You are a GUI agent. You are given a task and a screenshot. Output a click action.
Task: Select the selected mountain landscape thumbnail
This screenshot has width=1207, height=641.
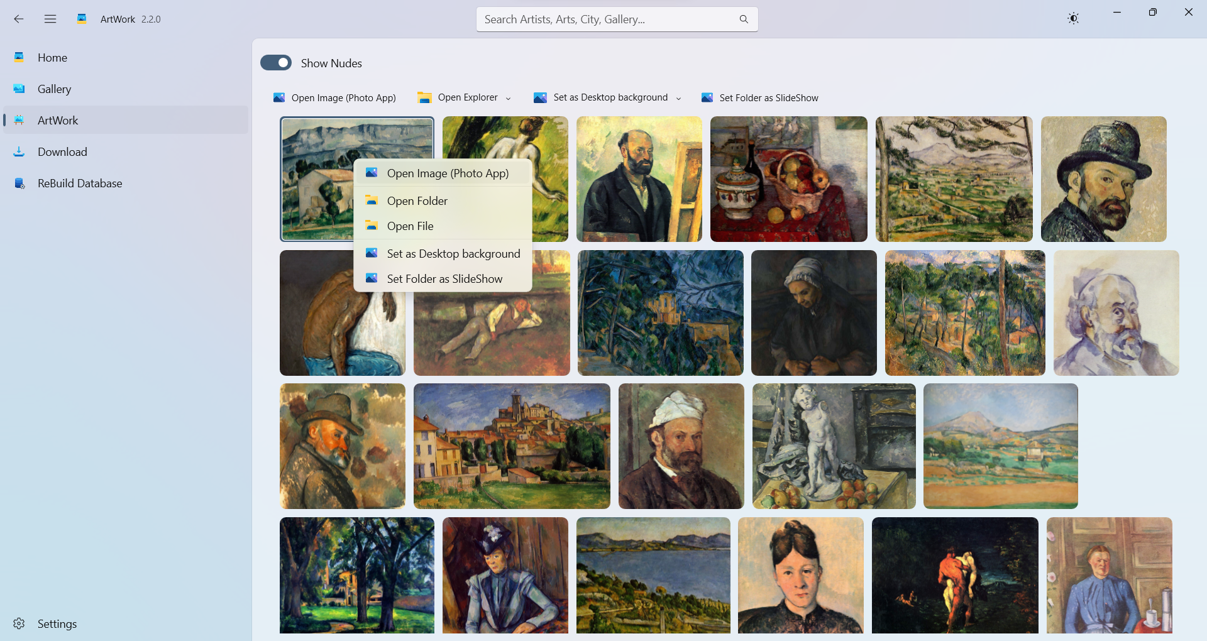[317, 179]
